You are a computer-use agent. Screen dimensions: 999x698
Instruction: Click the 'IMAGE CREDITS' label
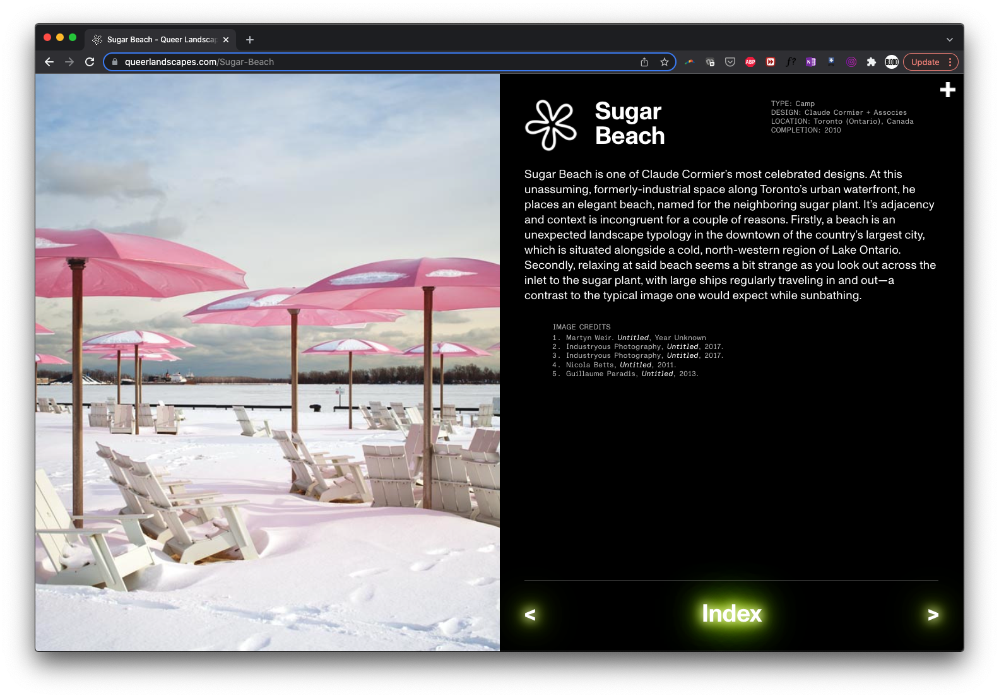point(582,327)
